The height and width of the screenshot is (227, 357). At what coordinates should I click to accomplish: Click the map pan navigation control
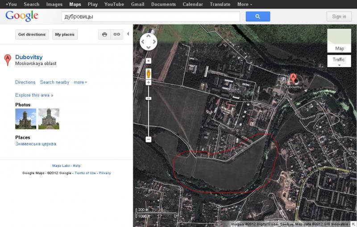[x=149, y=42]
